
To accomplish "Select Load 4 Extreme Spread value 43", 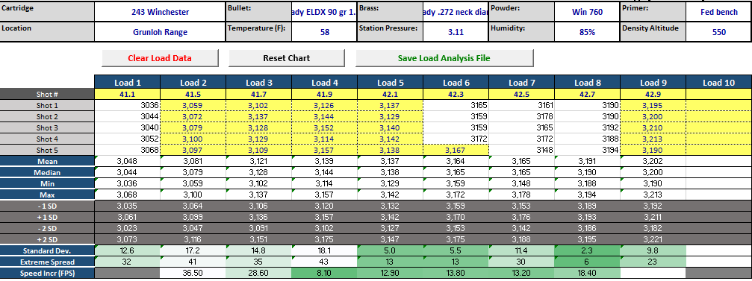I will pos(323,262).
